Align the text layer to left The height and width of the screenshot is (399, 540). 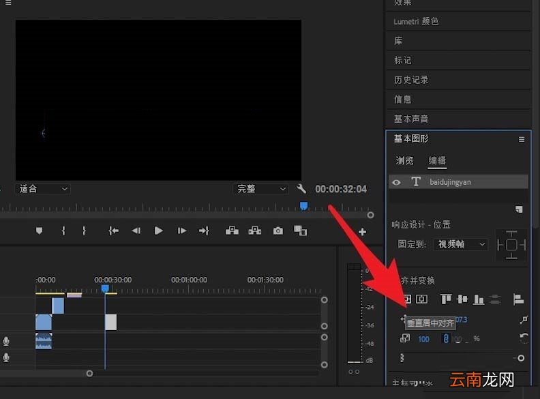518,299
